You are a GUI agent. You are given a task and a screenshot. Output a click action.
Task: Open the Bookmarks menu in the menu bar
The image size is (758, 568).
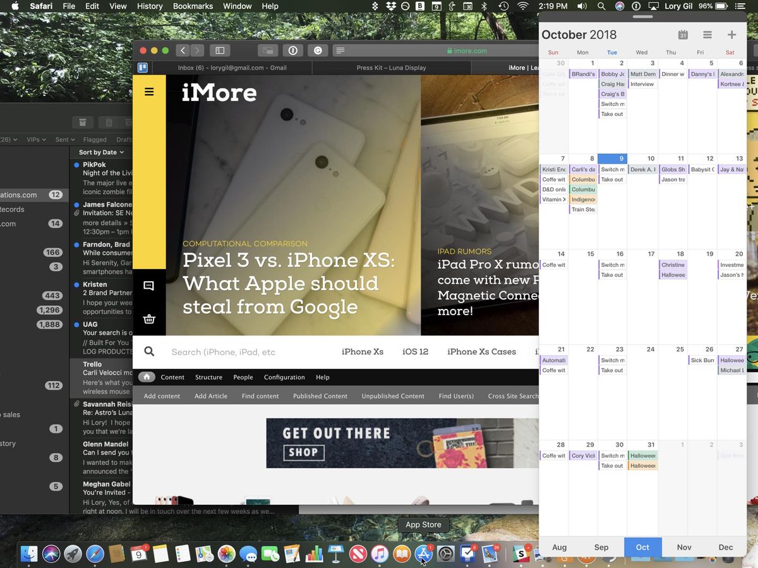tap(193, 6)
